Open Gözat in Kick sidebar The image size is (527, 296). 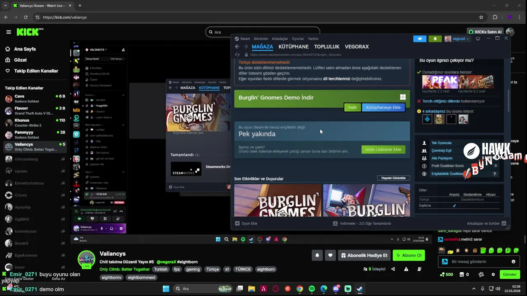click(20, 60)
